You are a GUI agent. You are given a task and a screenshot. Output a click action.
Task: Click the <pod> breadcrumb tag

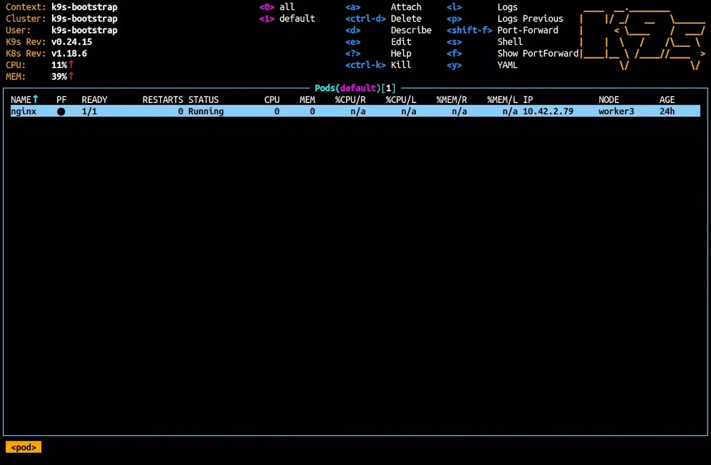[x=24, y=447]
